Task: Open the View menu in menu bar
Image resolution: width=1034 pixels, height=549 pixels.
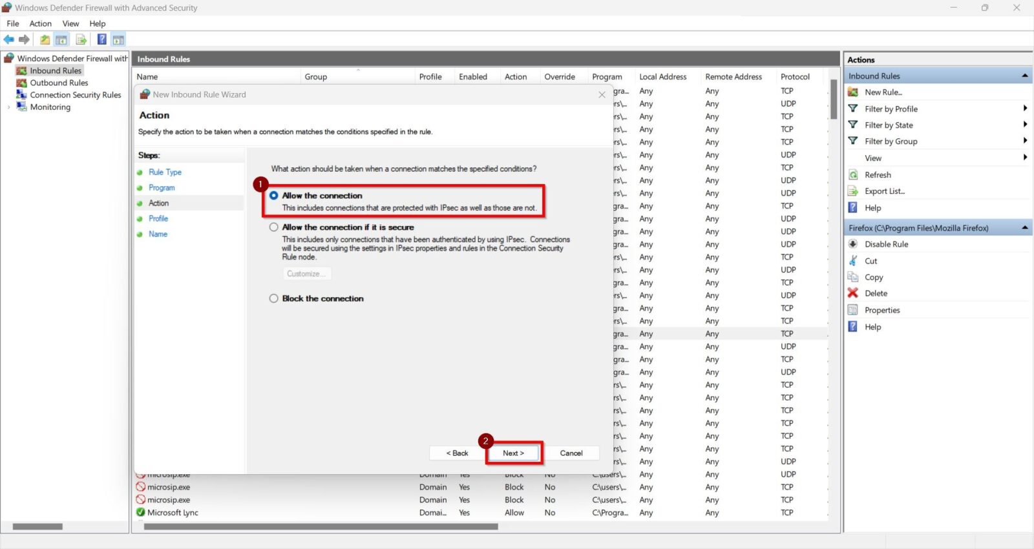Action: [x=70, y=24]
